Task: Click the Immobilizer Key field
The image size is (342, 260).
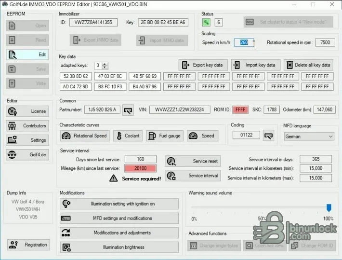Action: click(x=163, y=22)
